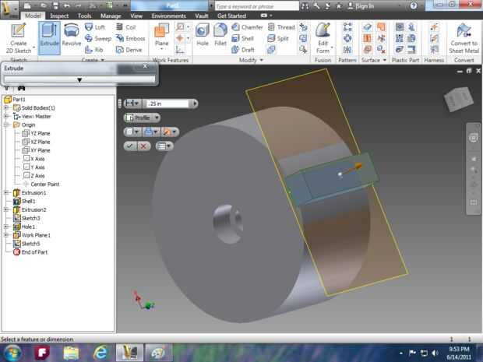Open the join operation dropdown
The width and height of the screenshot is (483, 362).
click(x=152, y=132)
